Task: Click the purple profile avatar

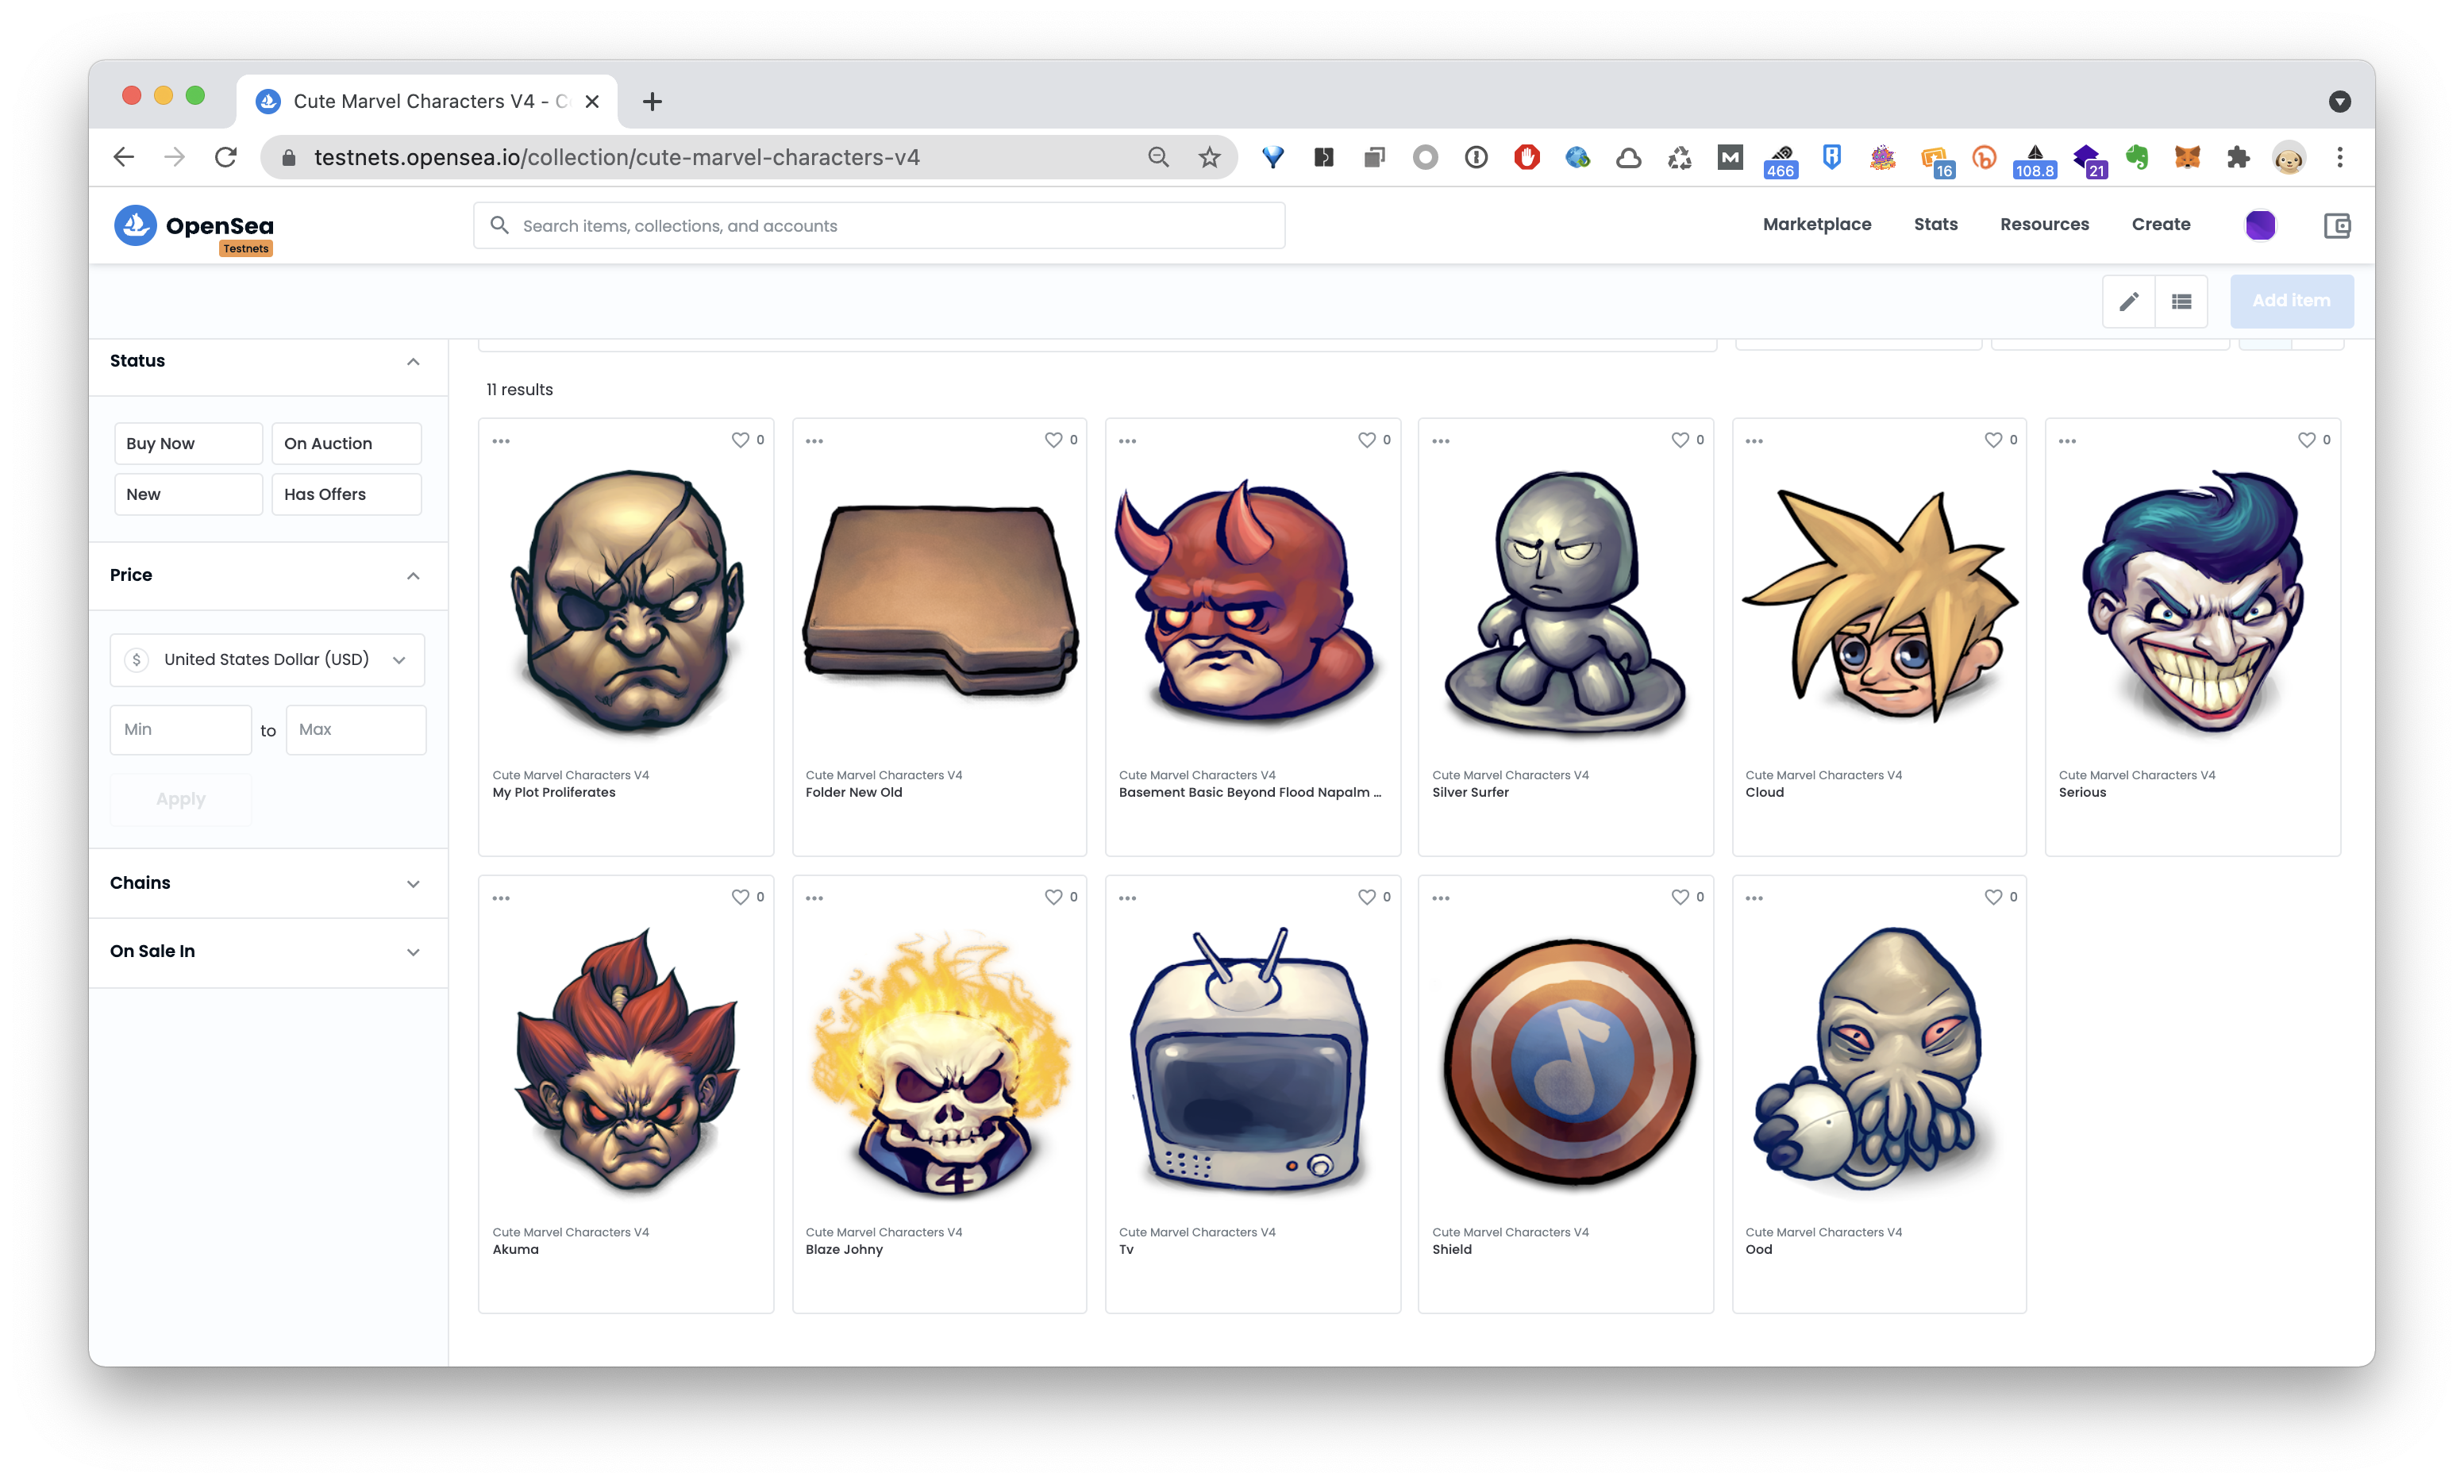Action: point(2261,225)
